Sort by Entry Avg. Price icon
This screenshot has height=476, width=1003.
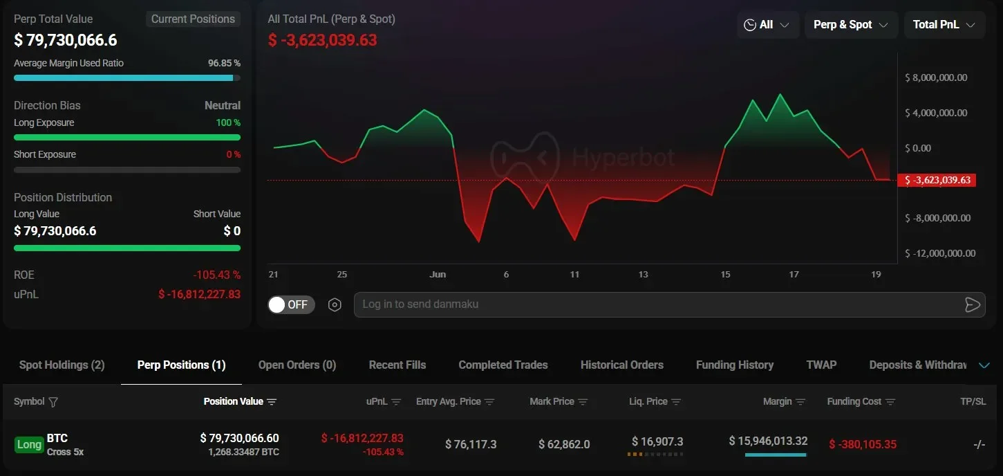coord(489,402)
